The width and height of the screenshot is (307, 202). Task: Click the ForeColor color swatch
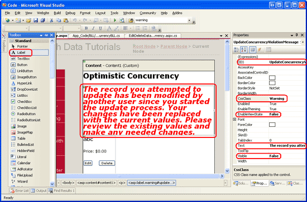coord(272,125)
